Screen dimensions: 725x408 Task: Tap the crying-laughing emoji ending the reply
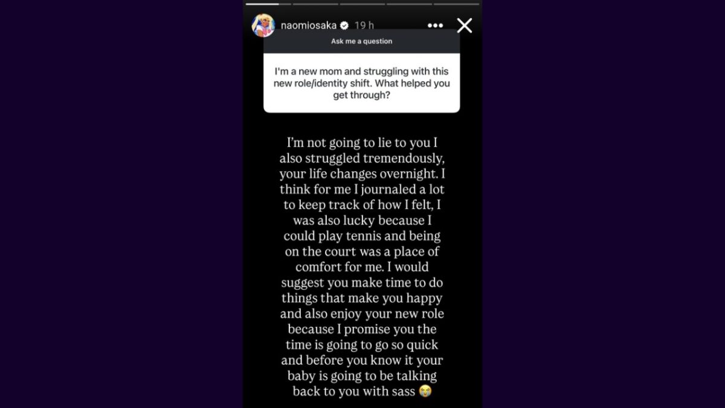point(425,391)
